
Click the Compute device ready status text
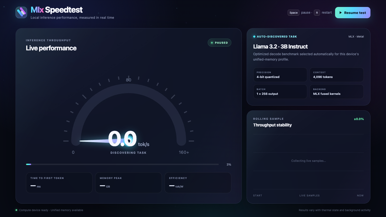point(51,210)
